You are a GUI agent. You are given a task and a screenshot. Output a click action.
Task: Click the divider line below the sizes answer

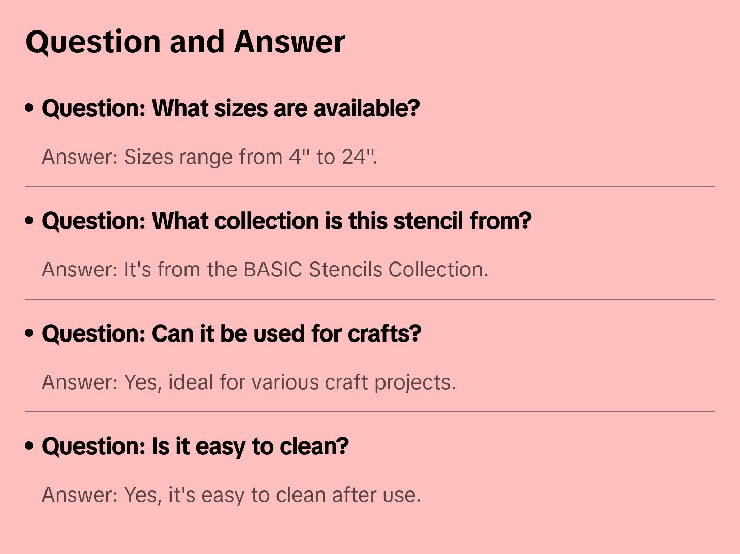point(370,187)
